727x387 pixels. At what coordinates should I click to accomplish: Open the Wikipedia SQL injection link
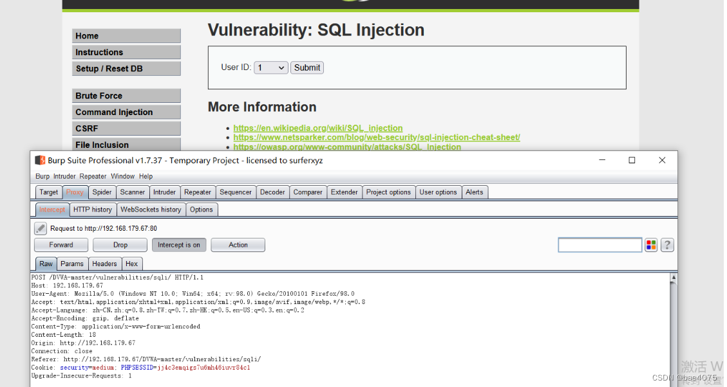[x=318, y=128]
